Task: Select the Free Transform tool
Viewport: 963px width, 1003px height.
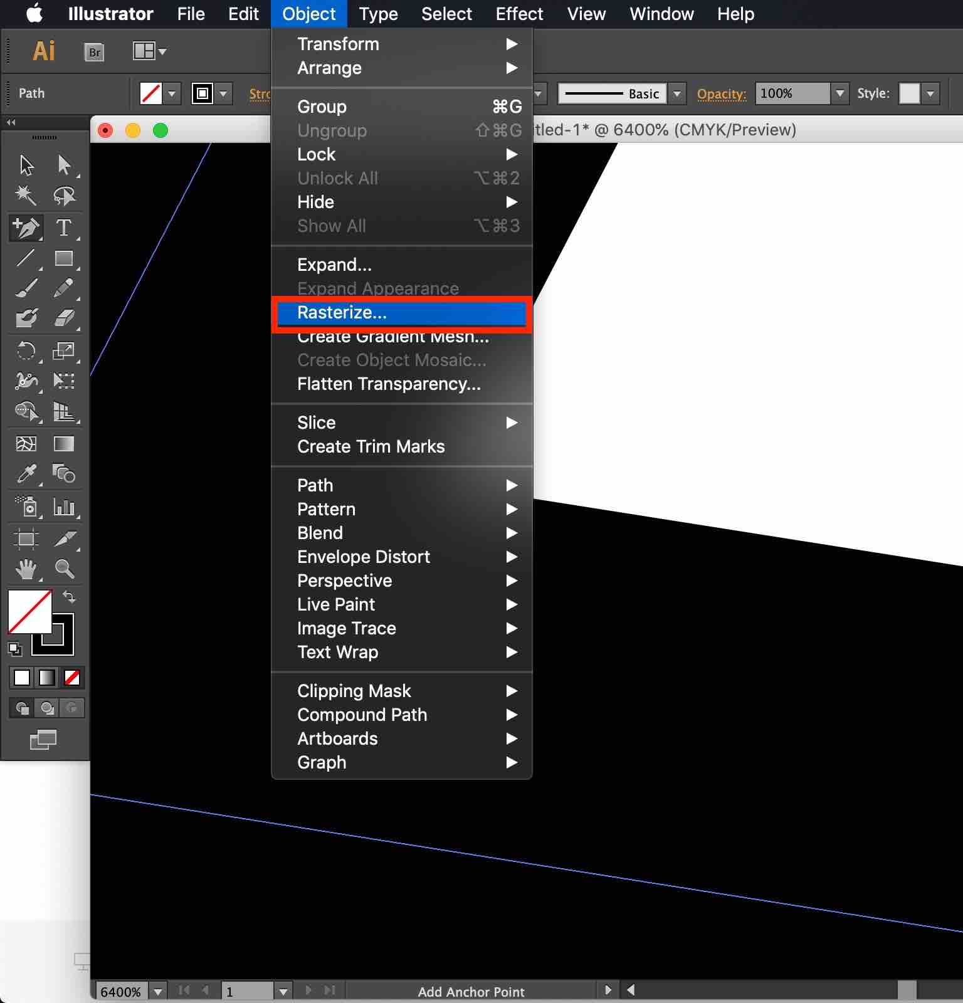Action: (x=64, y=381)
